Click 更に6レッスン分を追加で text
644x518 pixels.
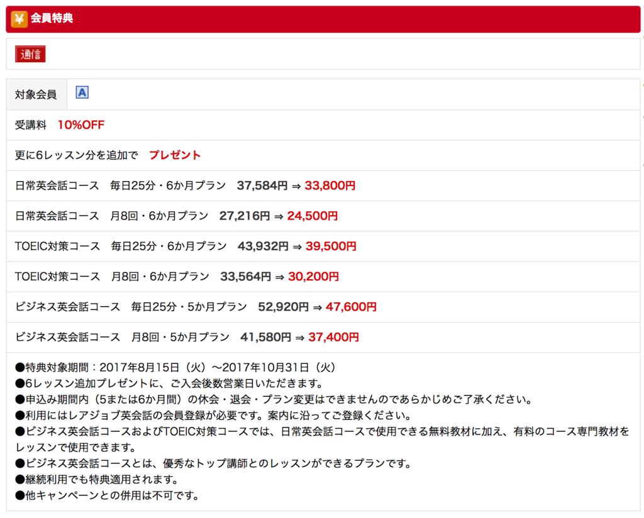pyautogui.click(x=76, y=155)
